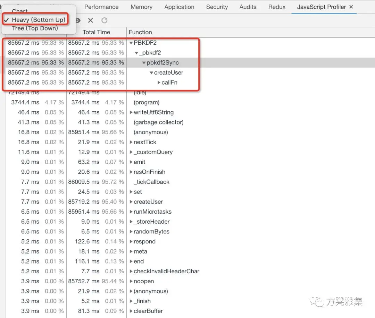
Task: Sort by Function column header
Action: pyautogui.click(x=140, y=32)
